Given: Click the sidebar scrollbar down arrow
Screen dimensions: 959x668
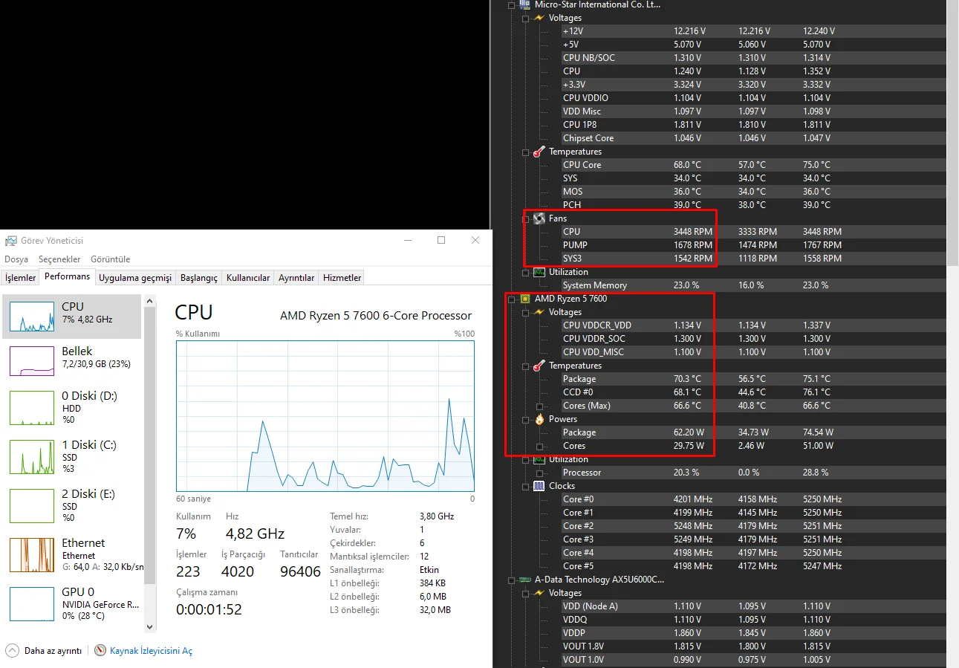Looking at the screenshot, I should (x=150, y=626).
